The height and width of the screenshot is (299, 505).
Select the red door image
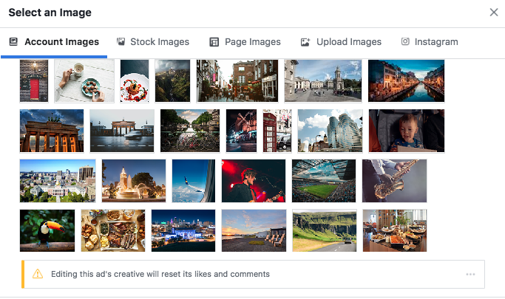tap(34, 80)
